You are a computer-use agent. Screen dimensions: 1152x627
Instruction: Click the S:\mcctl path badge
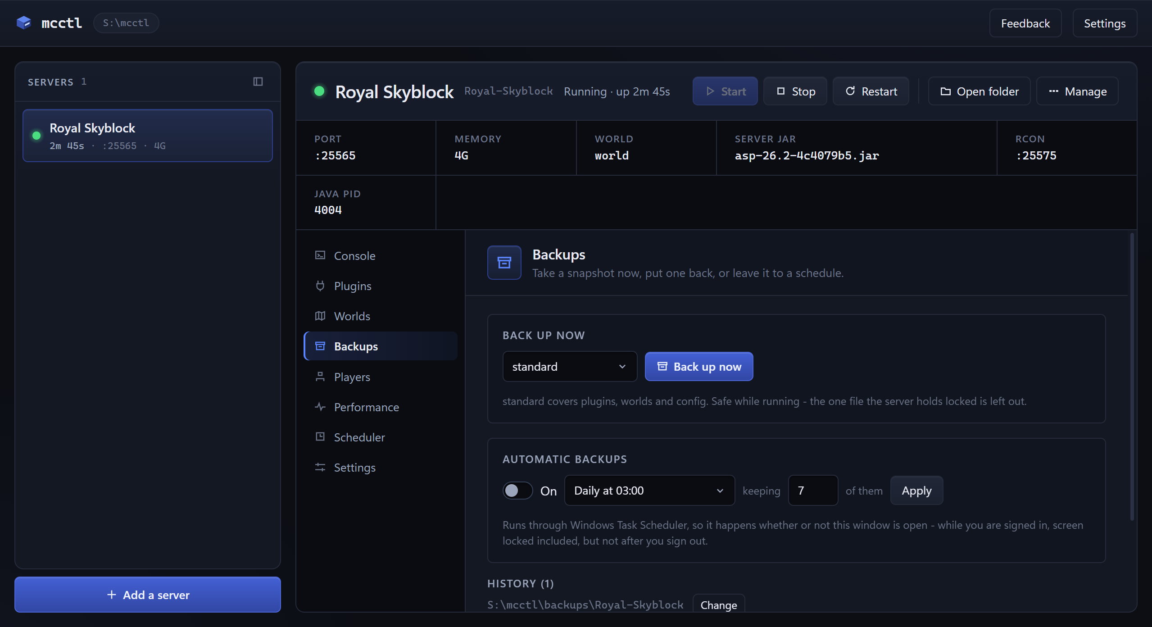126,23
